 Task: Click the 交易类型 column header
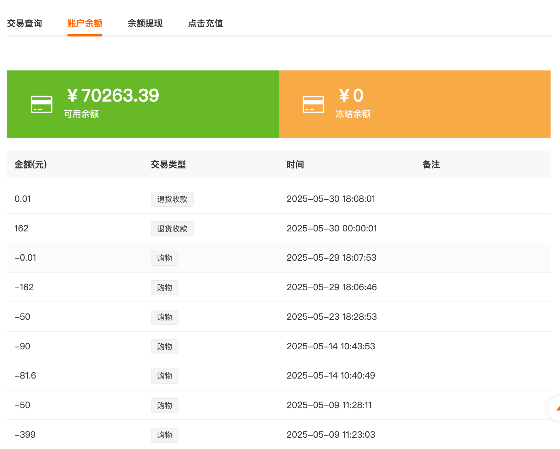coord(168,164)
